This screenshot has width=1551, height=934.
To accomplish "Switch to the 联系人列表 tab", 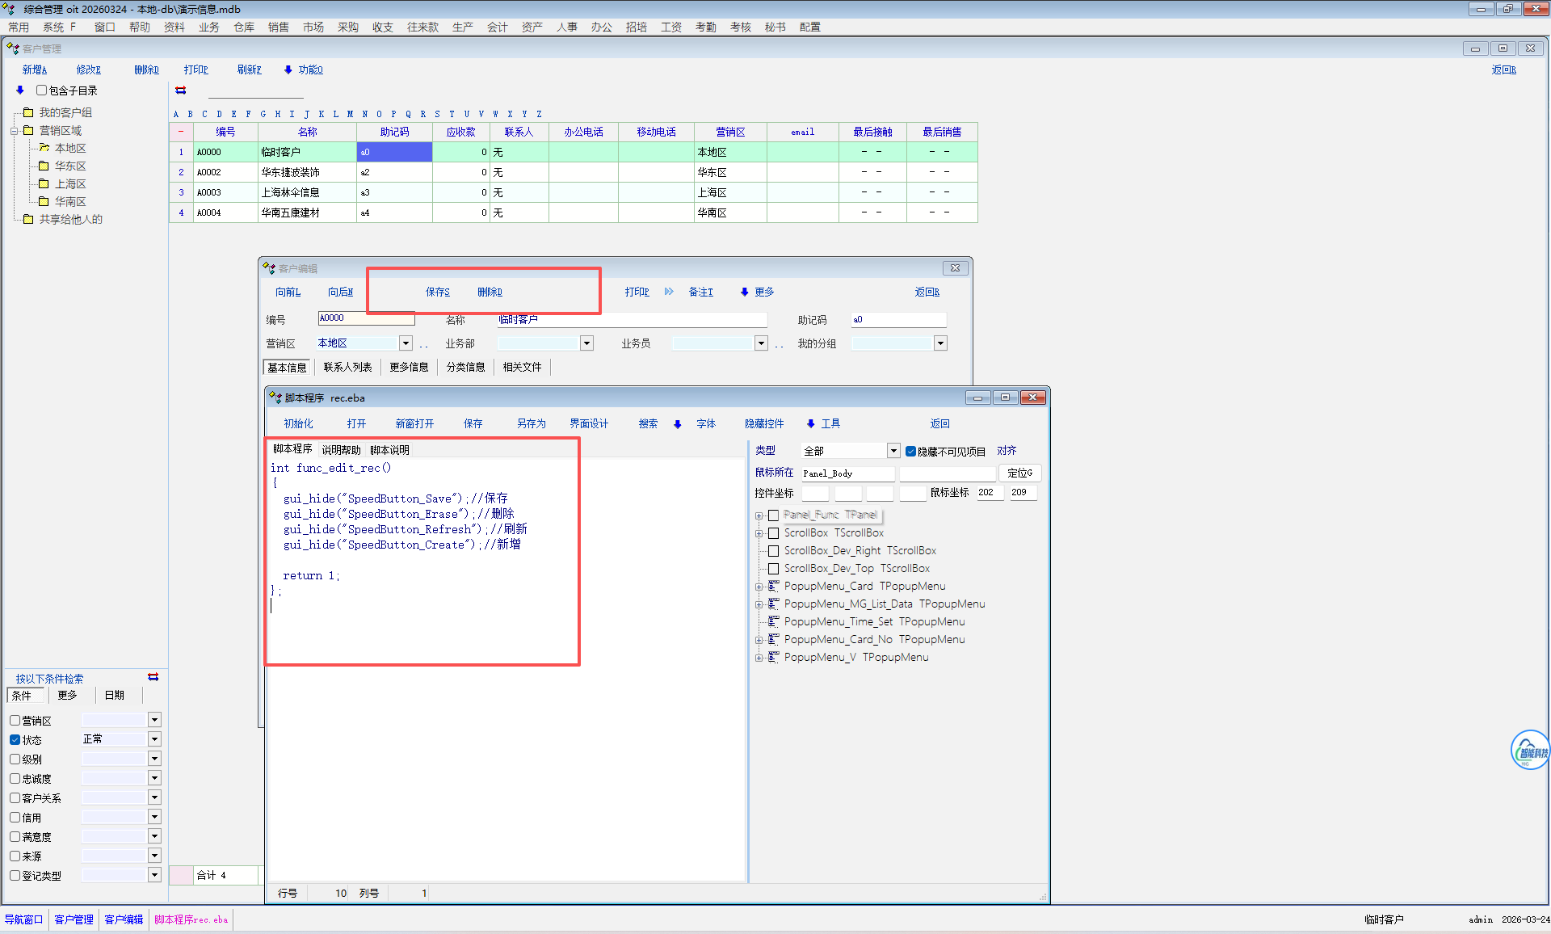I will 347,367.
